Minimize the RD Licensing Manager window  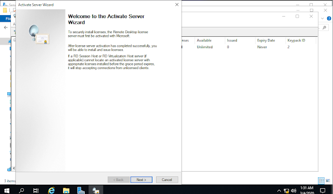284,16
